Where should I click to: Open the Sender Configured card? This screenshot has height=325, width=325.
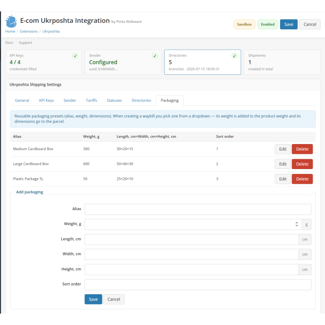click(123, 62)
